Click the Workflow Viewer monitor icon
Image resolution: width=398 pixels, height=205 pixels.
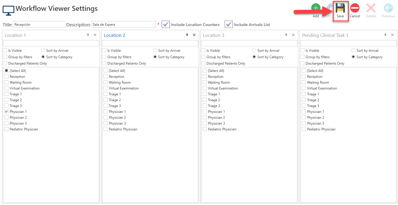point(8,11)
